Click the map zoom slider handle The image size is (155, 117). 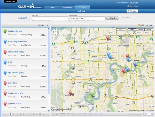coord(56,47)
